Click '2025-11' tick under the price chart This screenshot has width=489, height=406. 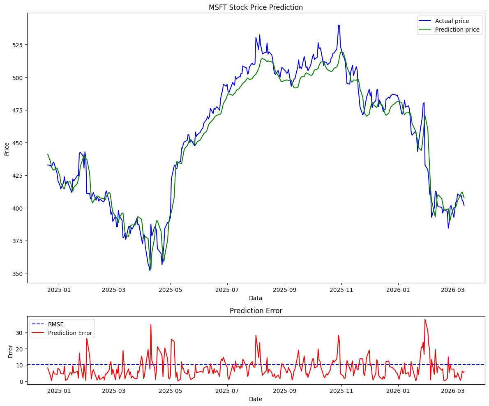pos(341,290)
